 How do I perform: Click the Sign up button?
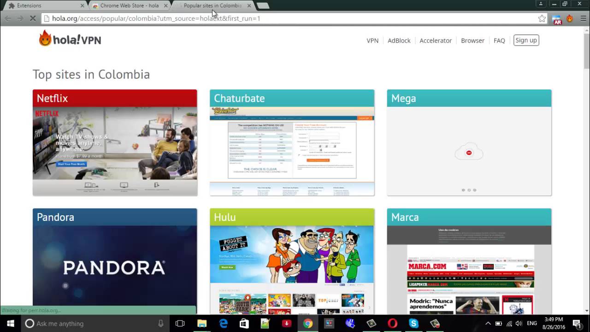point(526,40)
